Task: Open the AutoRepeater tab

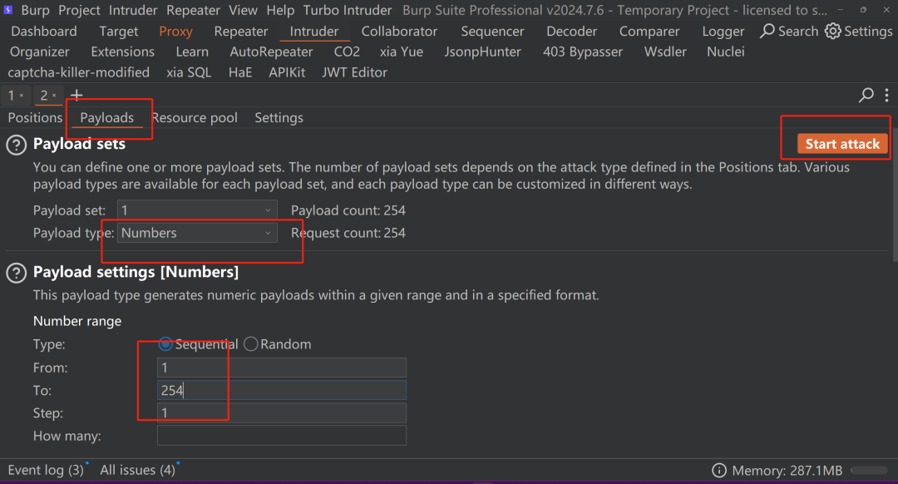Action: [271, 52]
